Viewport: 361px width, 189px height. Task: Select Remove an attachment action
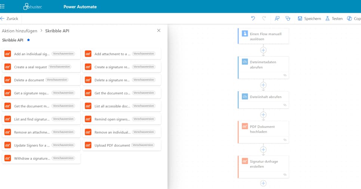tap(41, 132)
